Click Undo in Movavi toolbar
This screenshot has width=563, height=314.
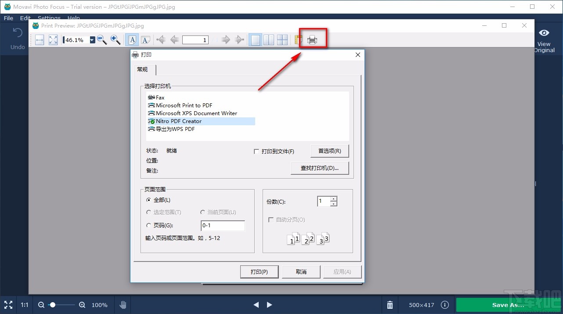tap(18, 39)
